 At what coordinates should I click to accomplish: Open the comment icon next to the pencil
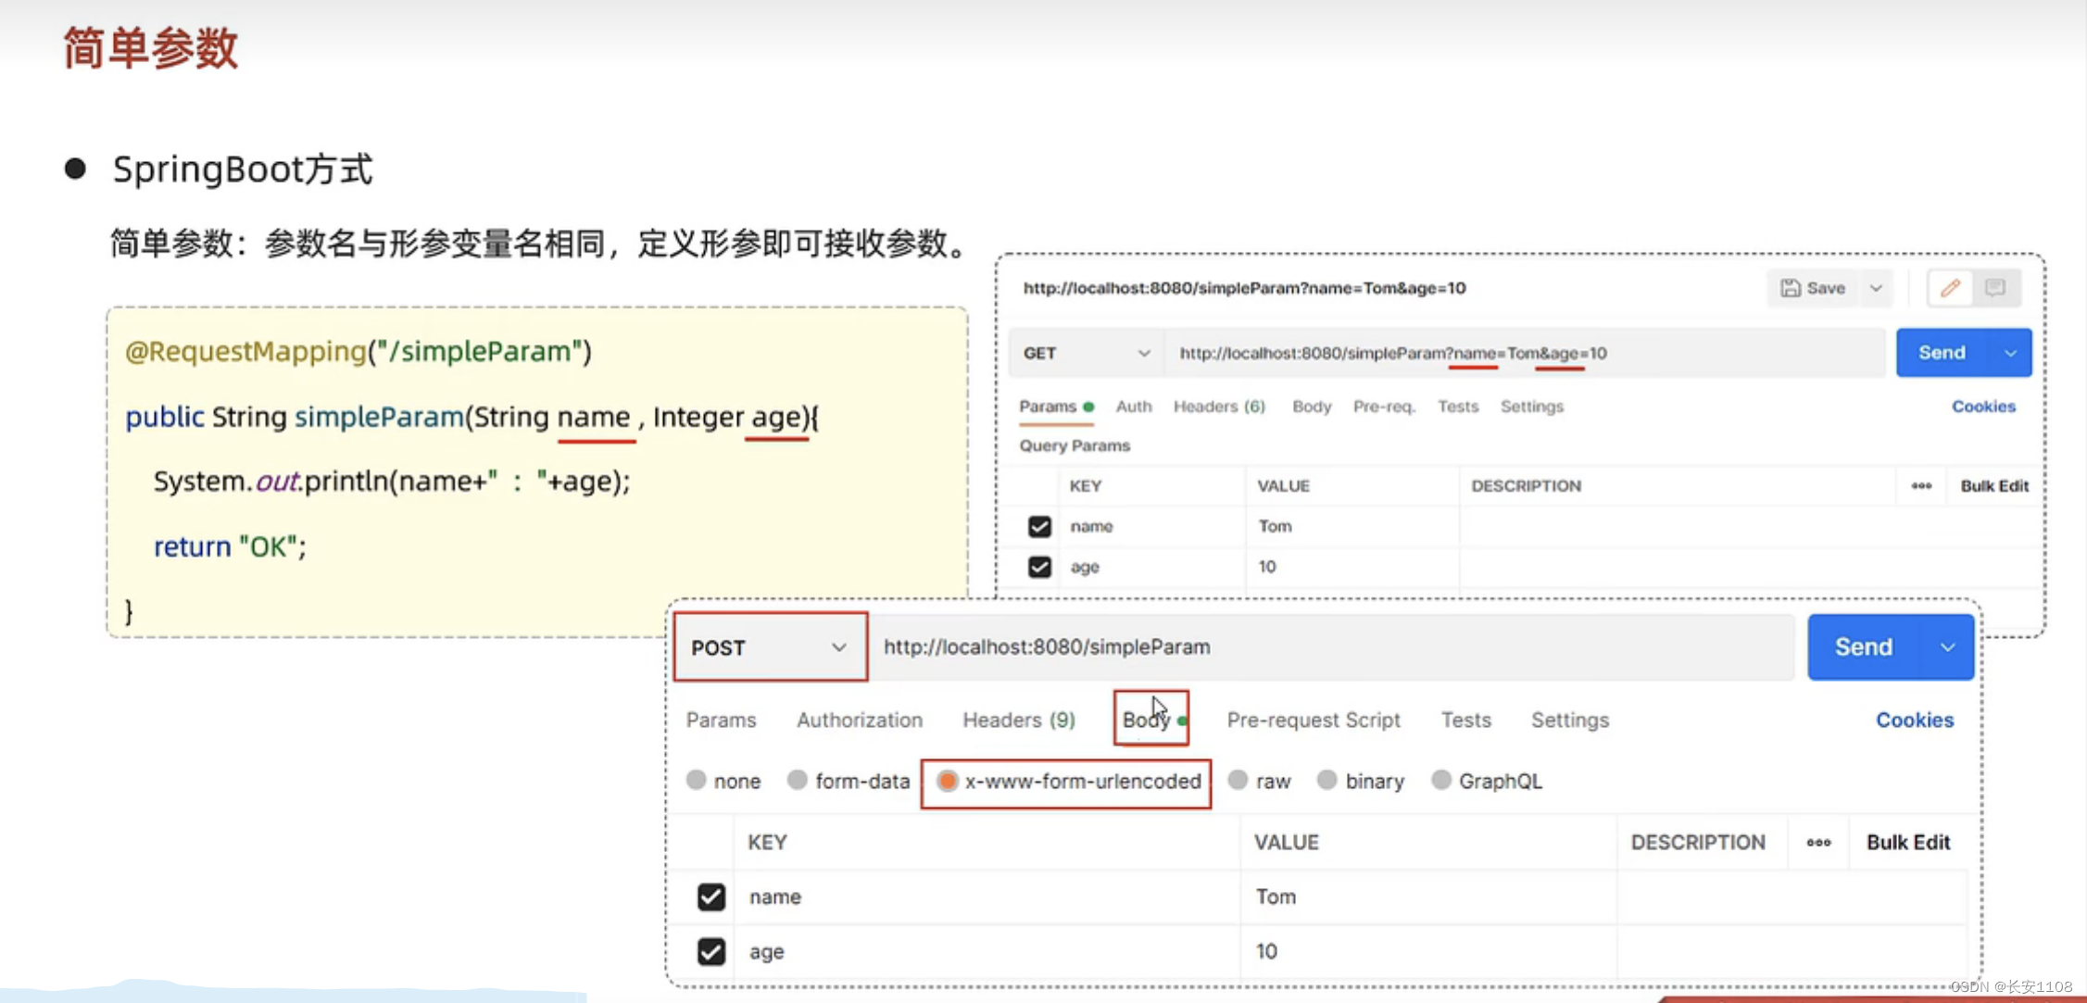(1994, 288)
